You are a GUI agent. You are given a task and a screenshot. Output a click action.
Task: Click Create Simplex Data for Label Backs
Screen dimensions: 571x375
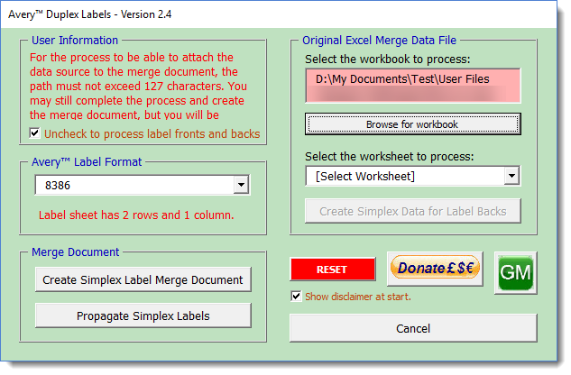pyautogui.click(x=413, y=211)
